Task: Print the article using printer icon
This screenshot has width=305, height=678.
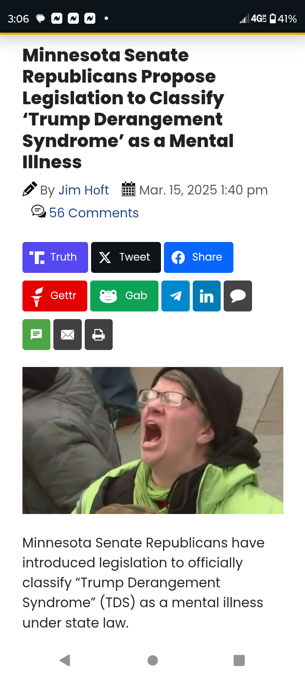Action: click(x=99, y=334)
